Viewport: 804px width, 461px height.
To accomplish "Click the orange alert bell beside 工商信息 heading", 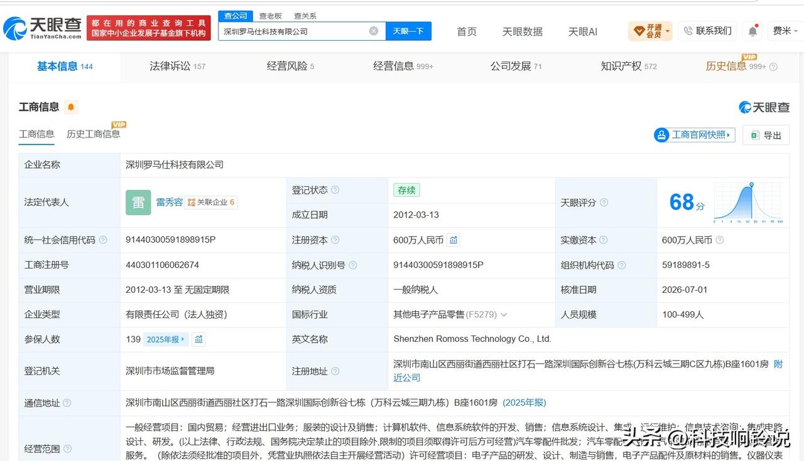I will [x=71, y=107].
